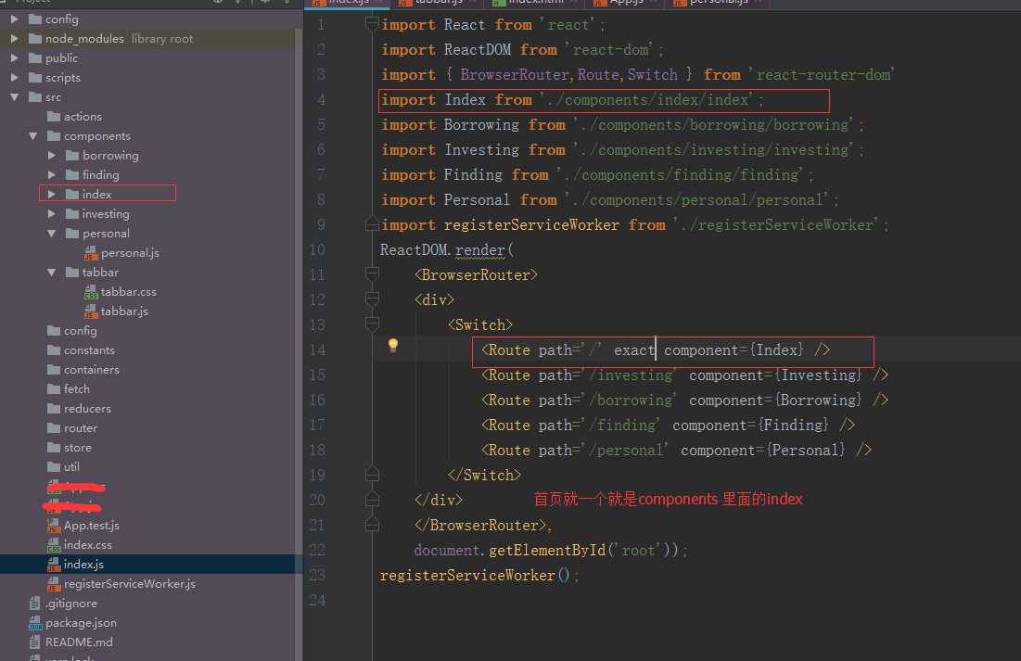The image size is (1021, 661).
Task: Expand the index folder under components
Action: [x=53, y=195]
